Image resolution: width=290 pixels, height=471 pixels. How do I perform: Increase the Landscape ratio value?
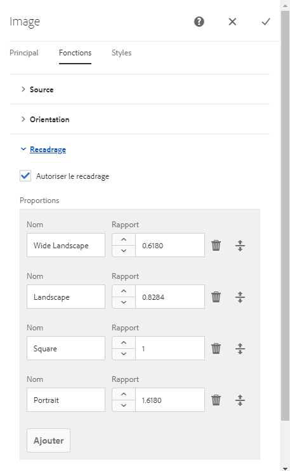click(x=124, y=292)
